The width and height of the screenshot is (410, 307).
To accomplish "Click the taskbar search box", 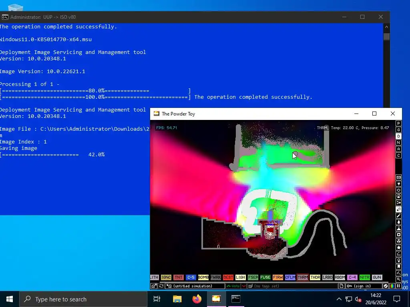I will [x=83, y=299].
